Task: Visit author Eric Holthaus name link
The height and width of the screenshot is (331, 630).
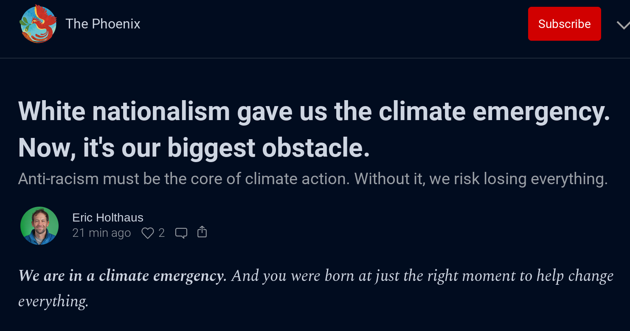Action: 108,218
